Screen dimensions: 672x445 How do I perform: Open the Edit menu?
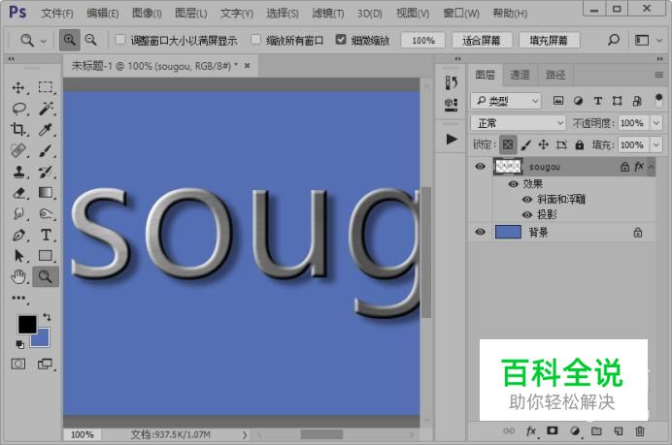click(x=102, y=14)
